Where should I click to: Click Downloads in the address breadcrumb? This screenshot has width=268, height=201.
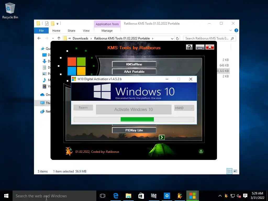[x=80, y=38]
